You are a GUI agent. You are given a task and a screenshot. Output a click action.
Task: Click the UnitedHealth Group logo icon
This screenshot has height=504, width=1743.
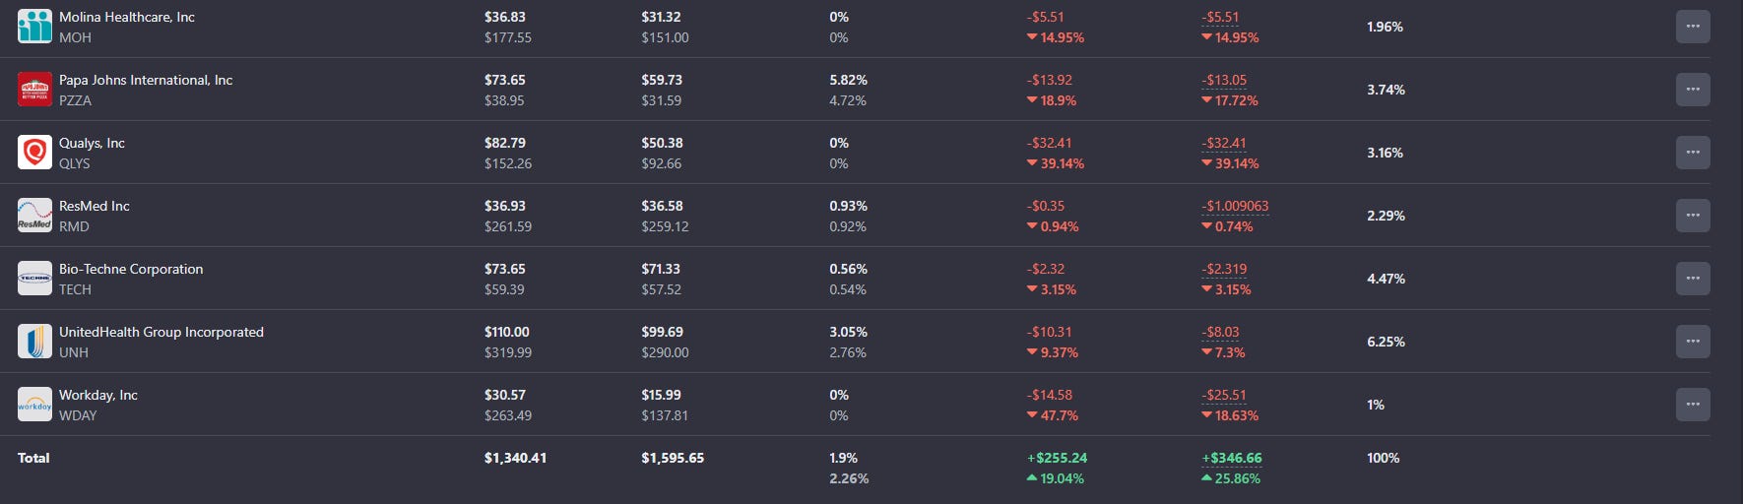point(34,342)
